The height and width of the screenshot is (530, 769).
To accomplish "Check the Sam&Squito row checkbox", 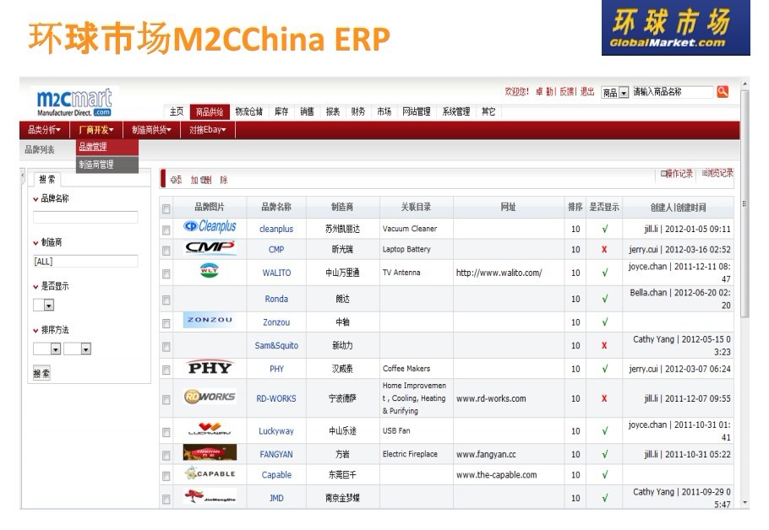I will tap(166, 347).
